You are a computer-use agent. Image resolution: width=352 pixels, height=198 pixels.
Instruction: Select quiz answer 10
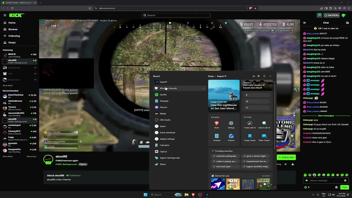coord(257,101)
